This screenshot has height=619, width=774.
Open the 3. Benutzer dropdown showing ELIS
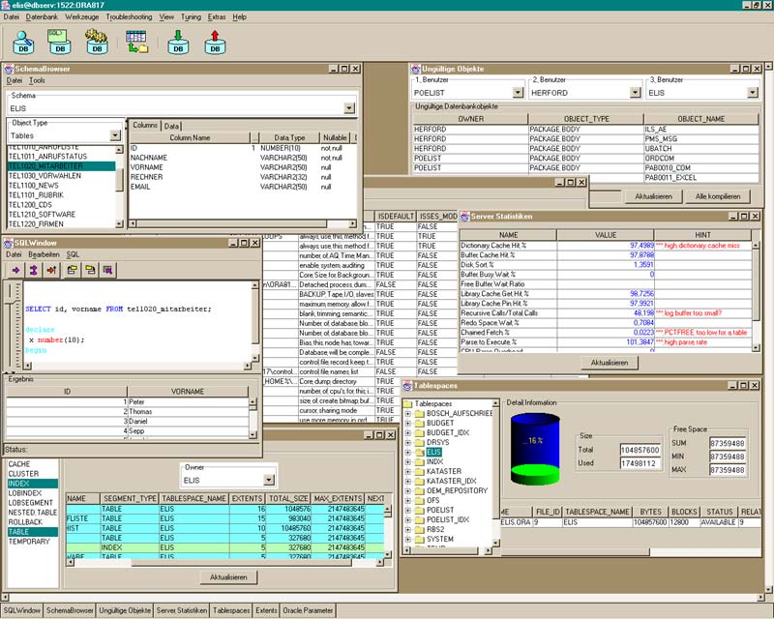pos(753,92)
